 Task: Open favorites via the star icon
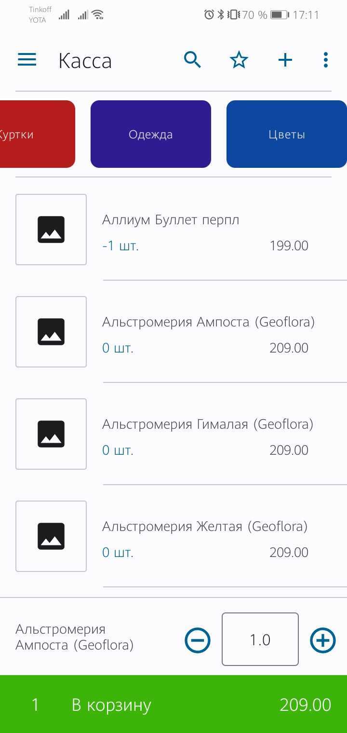pyautogui.click(x=239, y=60)
